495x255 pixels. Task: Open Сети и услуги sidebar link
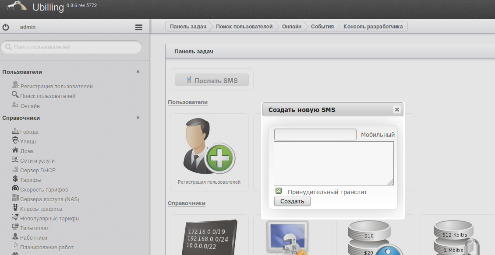37,161
